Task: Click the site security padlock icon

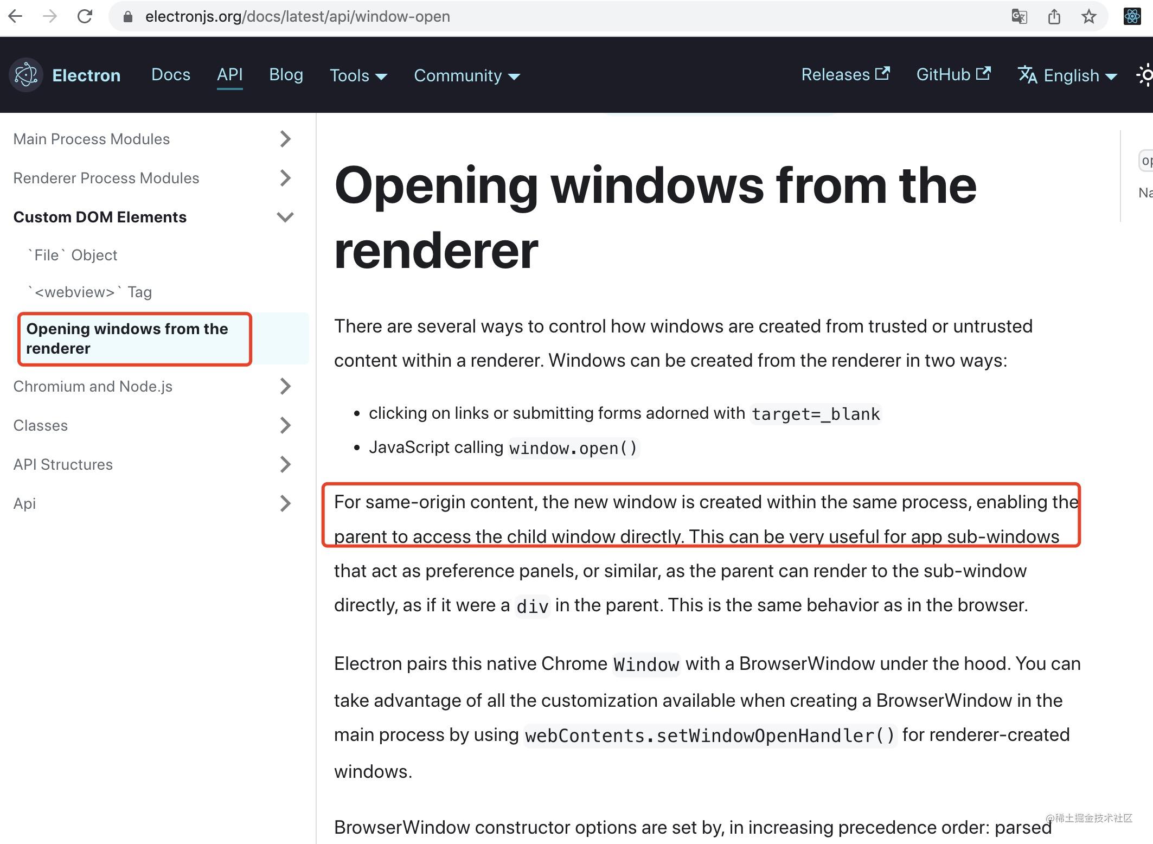Action: coord(127,16)
